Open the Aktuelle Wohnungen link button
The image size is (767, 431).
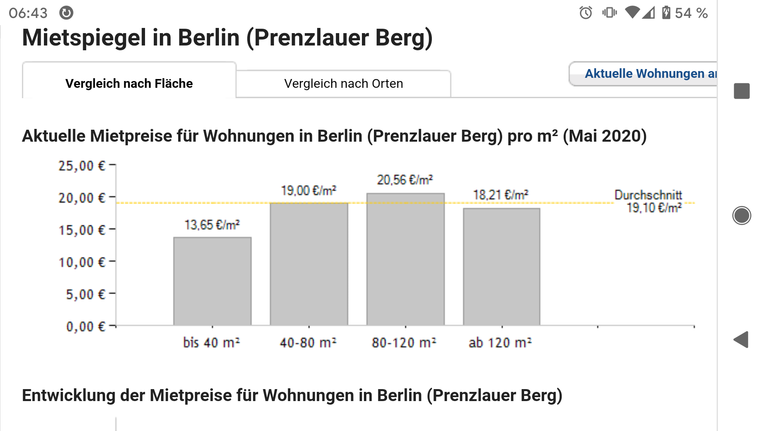click(643, 74)
